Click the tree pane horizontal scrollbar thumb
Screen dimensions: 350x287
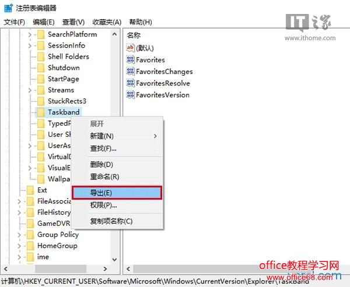(61, 269)
